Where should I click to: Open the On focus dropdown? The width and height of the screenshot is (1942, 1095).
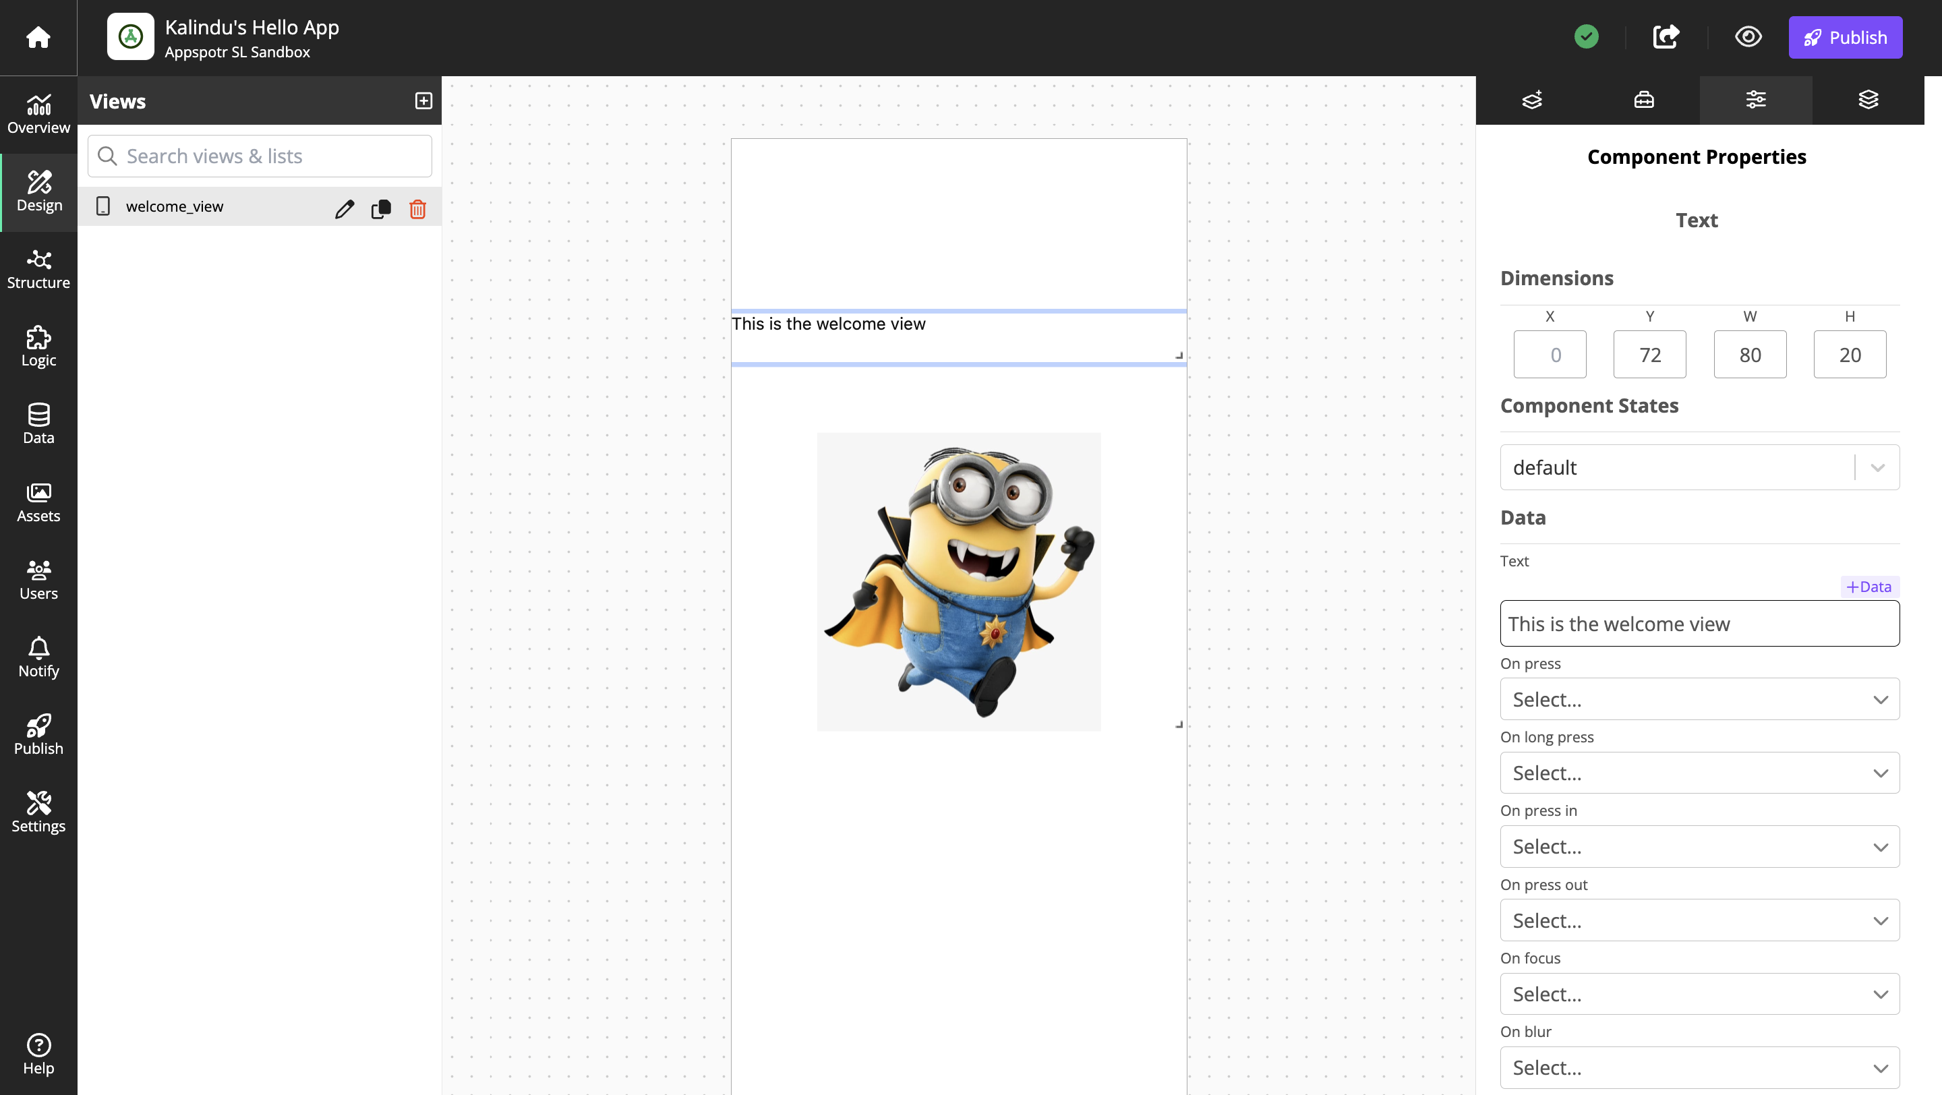coord(1699,994)
